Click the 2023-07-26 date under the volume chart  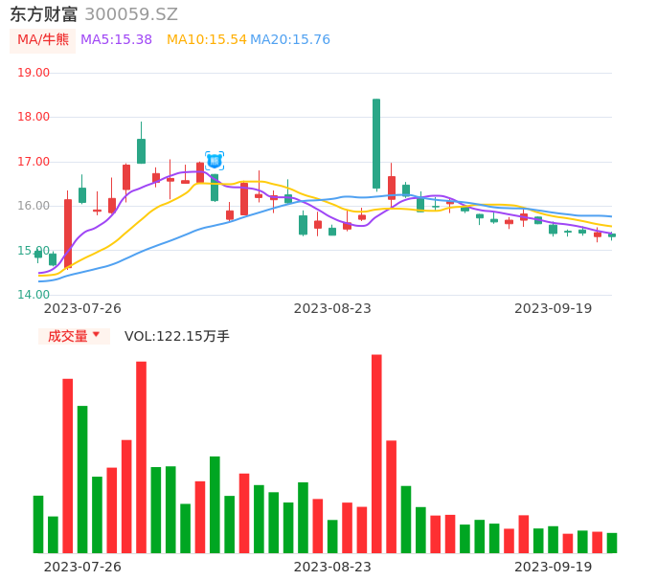(x=82, y=567)
